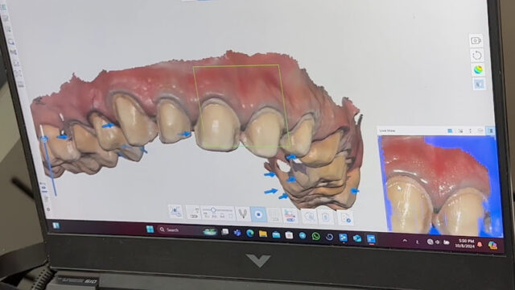The height and width of the screenshot is (290, 515).
Task: Expand the hidden system tray icons chevron
Action: 405,241
